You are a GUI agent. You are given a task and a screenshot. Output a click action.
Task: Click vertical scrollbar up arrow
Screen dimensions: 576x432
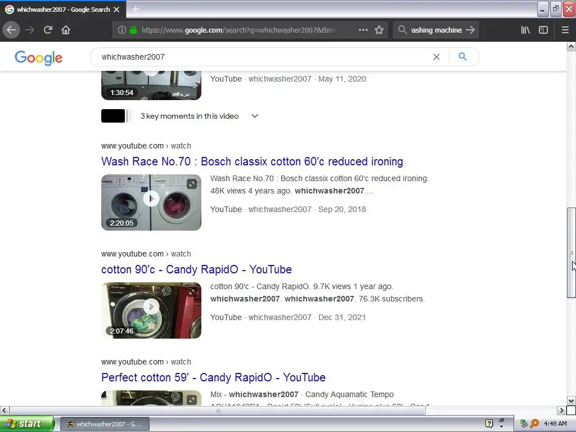coord(571,47)
